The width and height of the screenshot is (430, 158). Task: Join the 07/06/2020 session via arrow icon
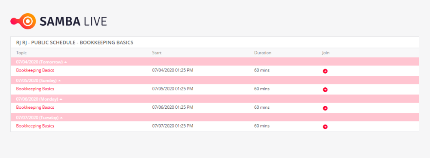click(325, 108)
